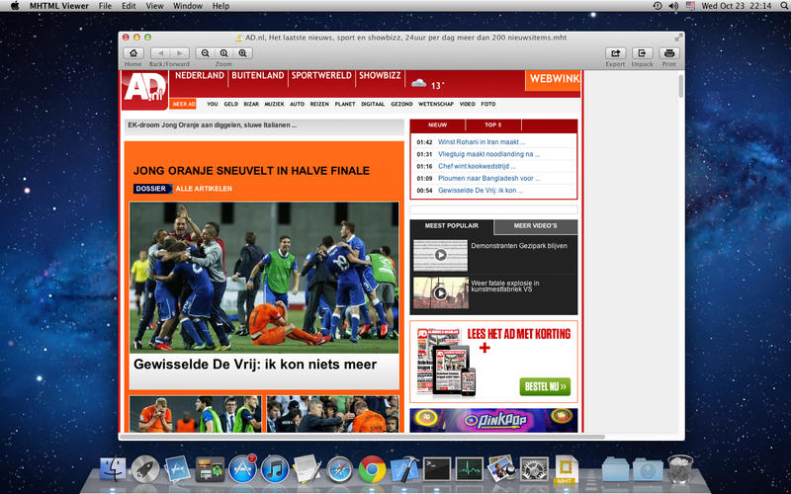Reset zoom with the actual-size magnifier
The height and width of the screenshot is (494, 791).
pyautogui.click(x=224, y=53)
